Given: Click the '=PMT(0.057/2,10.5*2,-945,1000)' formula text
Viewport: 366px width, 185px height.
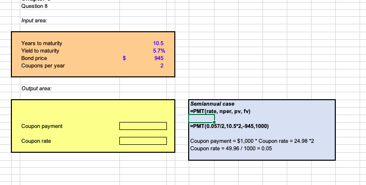Looking at the screenshot, I should (229, 126).
